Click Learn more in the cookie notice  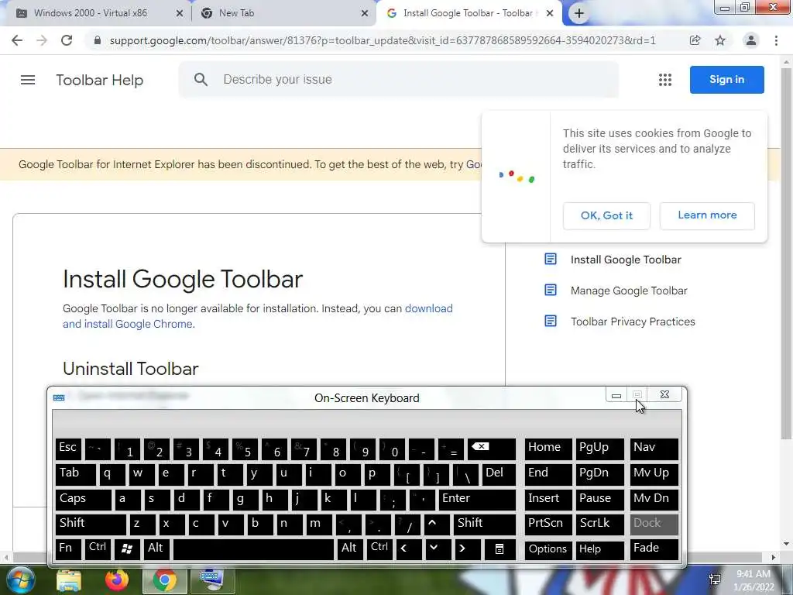coord(707,215)
